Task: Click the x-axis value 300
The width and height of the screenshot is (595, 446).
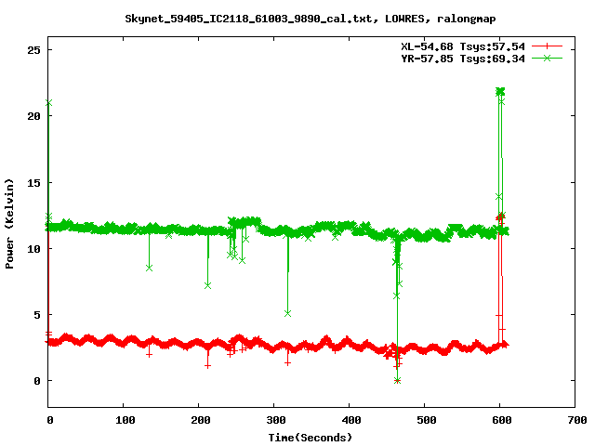Action: [x=276, y=420]
